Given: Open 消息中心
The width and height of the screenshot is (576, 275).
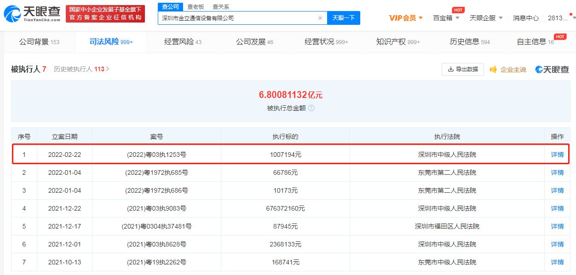Looking at the screenshot, I should 526,18.
